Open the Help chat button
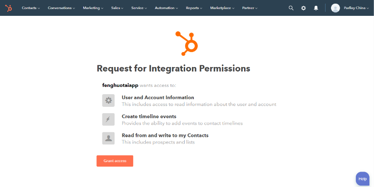 pos(363,179)
